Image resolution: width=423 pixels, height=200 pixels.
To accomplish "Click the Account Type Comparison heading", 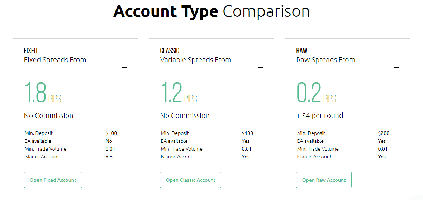I will 211,11.
